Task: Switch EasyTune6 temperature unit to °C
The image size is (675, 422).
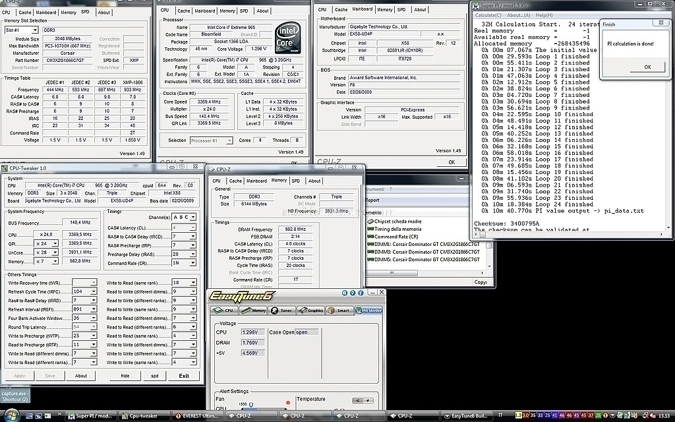Action: (357, 400)
